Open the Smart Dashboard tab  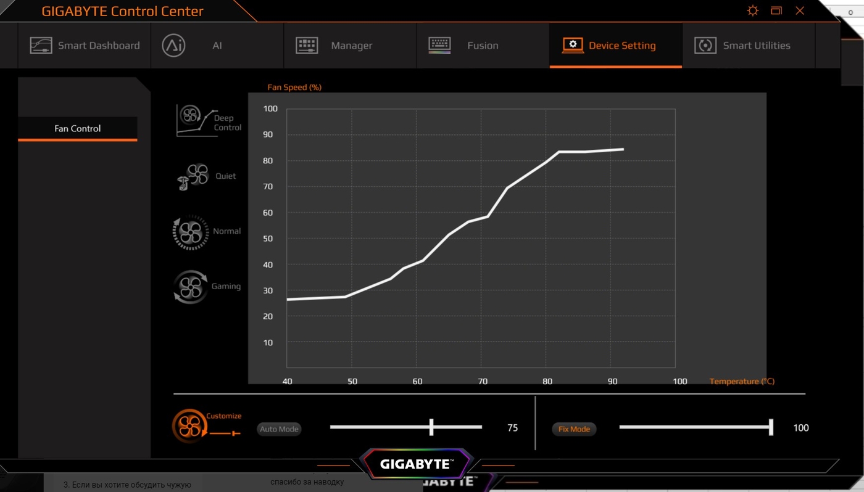pos(85,46)
